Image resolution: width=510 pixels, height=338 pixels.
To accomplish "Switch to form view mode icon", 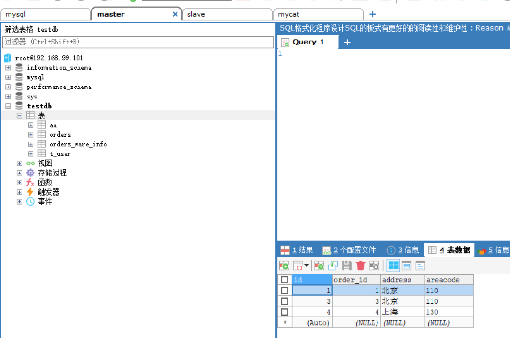I will [407, 265].
